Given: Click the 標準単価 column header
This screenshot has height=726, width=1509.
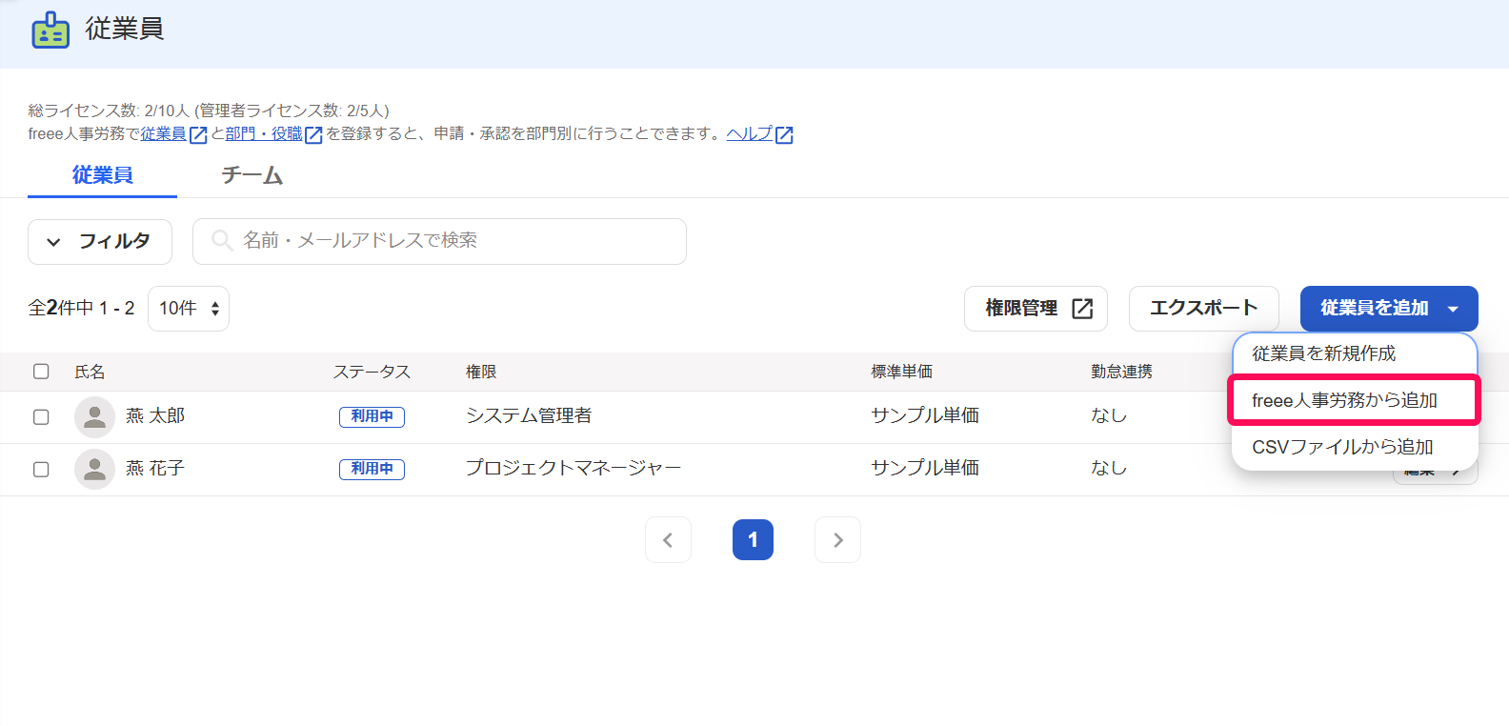Looking at the screenshot, I should tap(902, 372).
